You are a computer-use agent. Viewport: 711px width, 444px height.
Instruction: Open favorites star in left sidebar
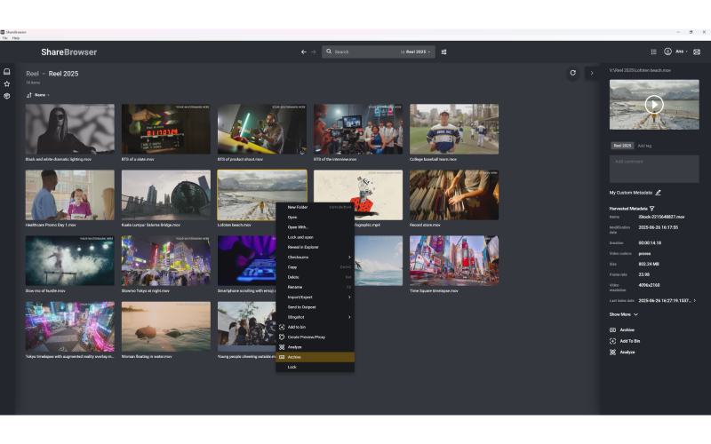pyautogui.click(x=7, y=84)
